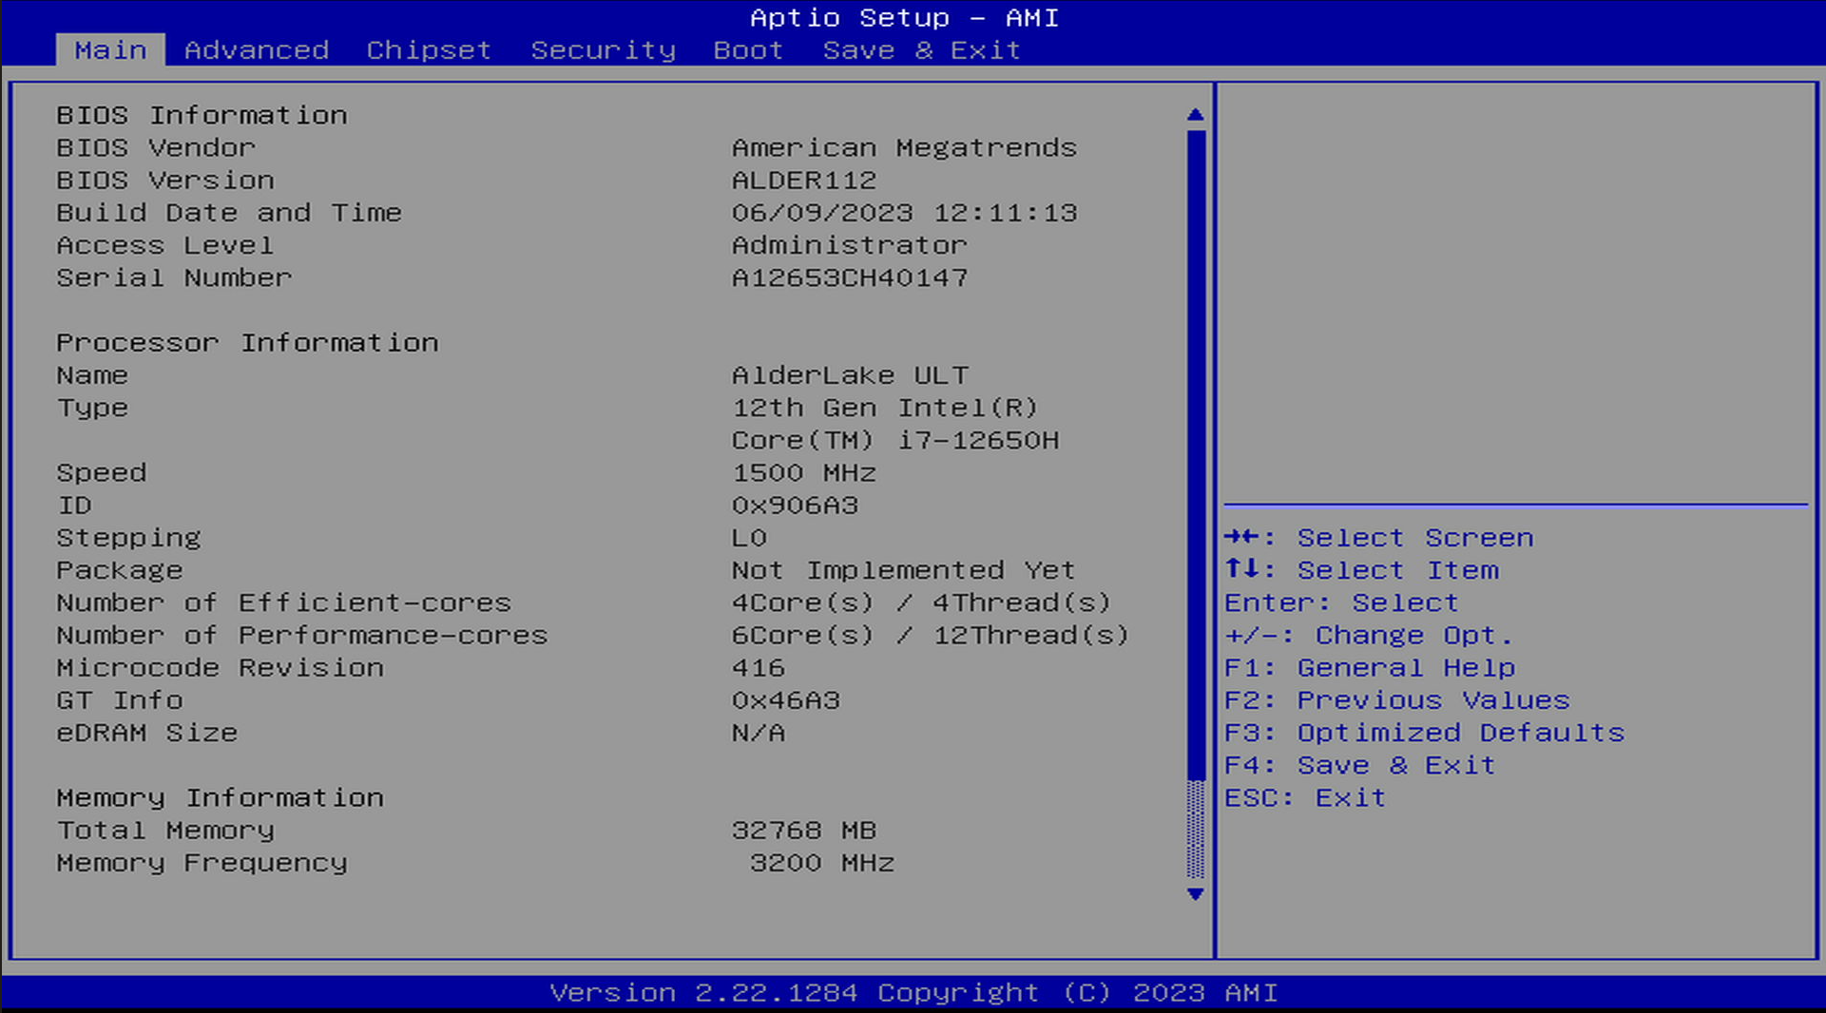1826x1013 pixels.
Task: Click the 0x906A3 ID value
Action: pos(795,505)
